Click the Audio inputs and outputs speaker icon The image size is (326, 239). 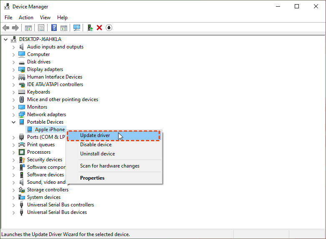[22, 47]
